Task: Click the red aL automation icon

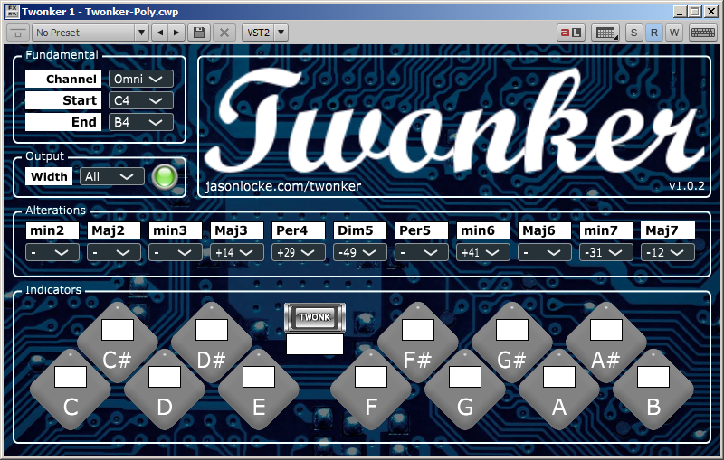Action: (x=570, y=33)
